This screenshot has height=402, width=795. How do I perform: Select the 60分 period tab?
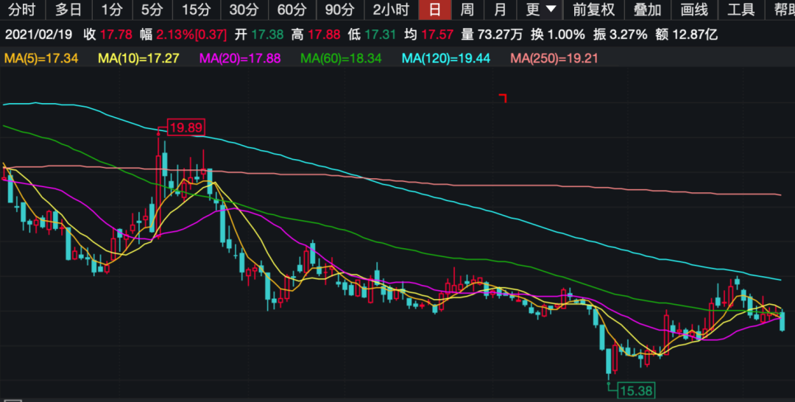coord(291,10)
